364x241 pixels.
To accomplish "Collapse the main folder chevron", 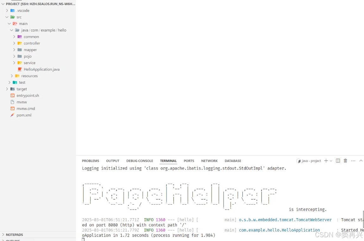I will click(x=9, y=23).
